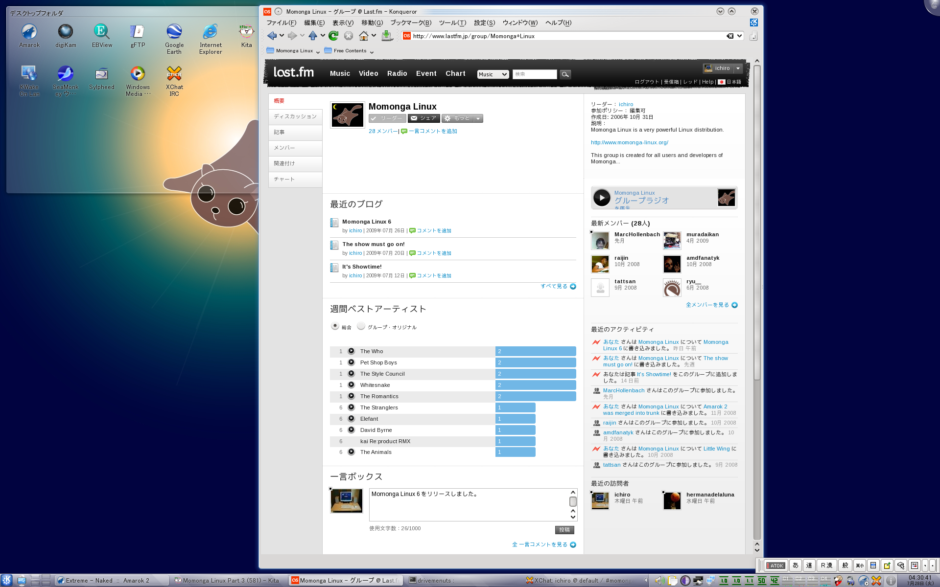Switch to メンバー sidebar tab
The image size is (940, 587).
tap(295, 148)
